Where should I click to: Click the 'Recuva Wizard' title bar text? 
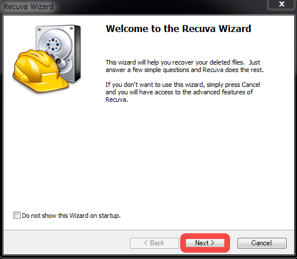pyautogui.click(x=28, y=7)
